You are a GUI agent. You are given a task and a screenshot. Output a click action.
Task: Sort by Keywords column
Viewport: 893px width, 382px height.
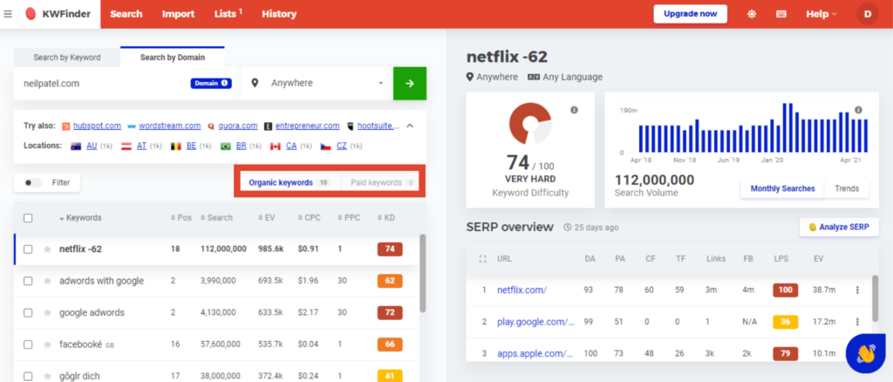pyautogui.click(x=80, y=217)
